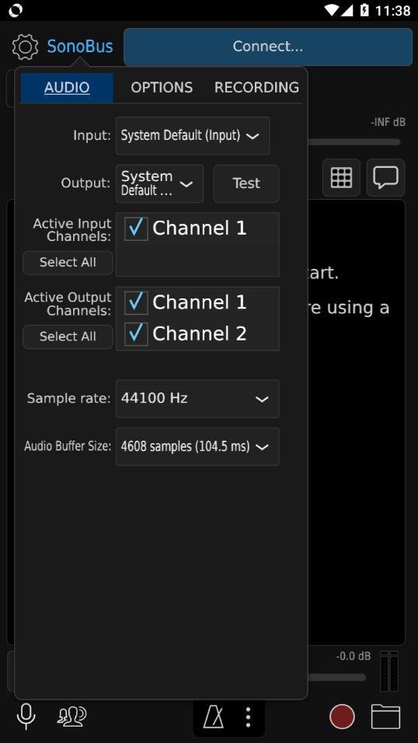Open the Sample rate 44100 Hz dropdown
Viewport: 418px width, 743px height.
click(197, 399)
